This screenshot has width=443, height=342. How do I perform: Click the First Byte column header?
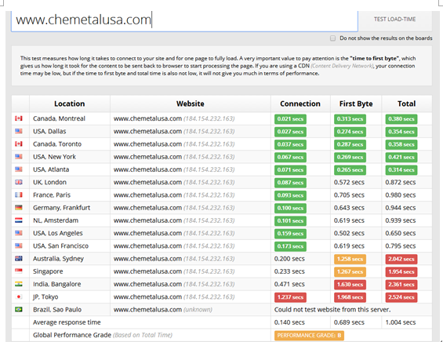point(356,104)
